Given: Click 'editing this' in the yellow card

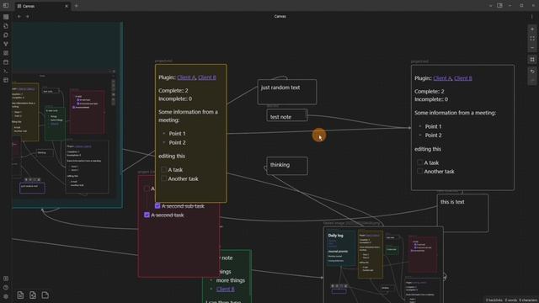Looking at the screenshot, I should point(172,156).
